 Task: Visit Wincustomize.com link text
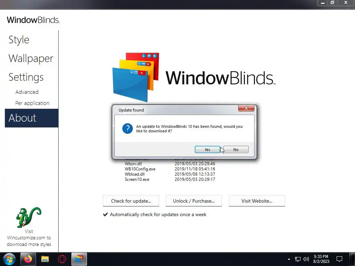click(29, 238)
